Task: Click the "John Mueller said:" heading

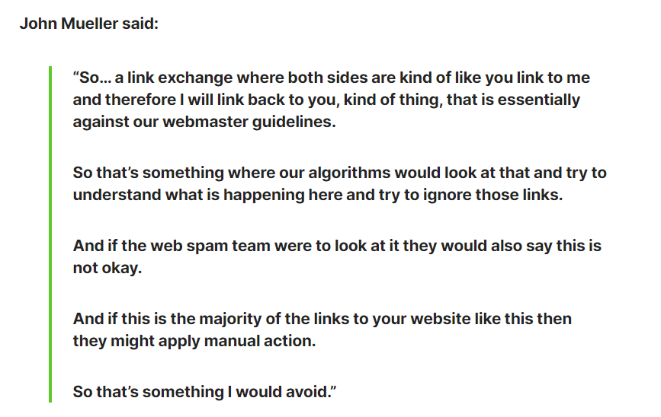Action: click(89, 24)
